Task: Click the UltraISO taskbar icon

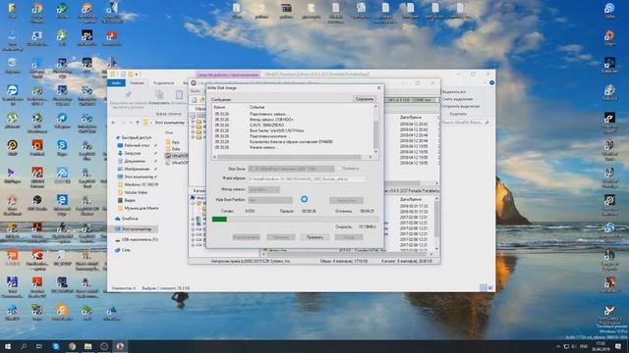Action: [120, 346]
